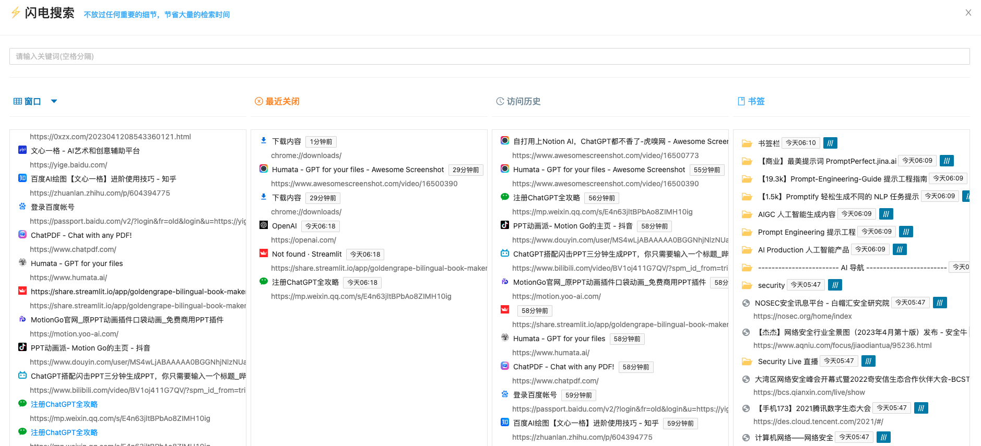Open ChatPDF - Chat with any PDF! 58分钟前 history entry
This screenshot has height=446, width=981.
[x=564, y=367]
